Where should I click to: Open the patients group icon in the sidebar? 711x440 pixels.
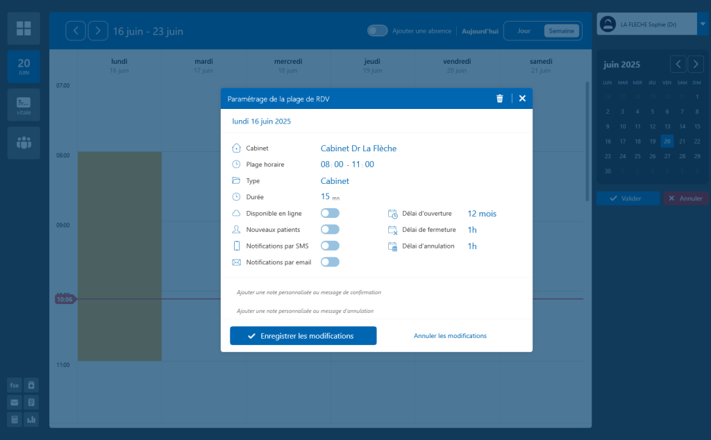point(24,144)
